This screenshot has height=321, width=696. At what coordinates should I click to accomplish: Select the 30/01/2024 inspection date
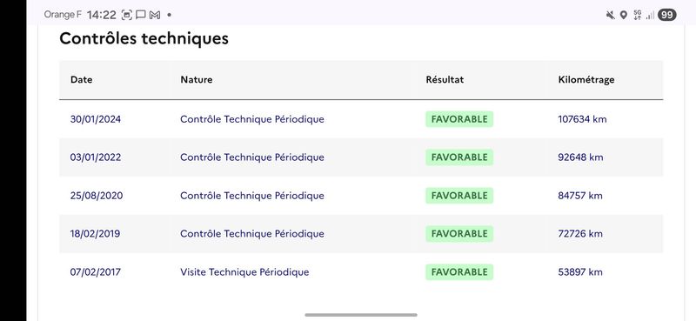96,119
